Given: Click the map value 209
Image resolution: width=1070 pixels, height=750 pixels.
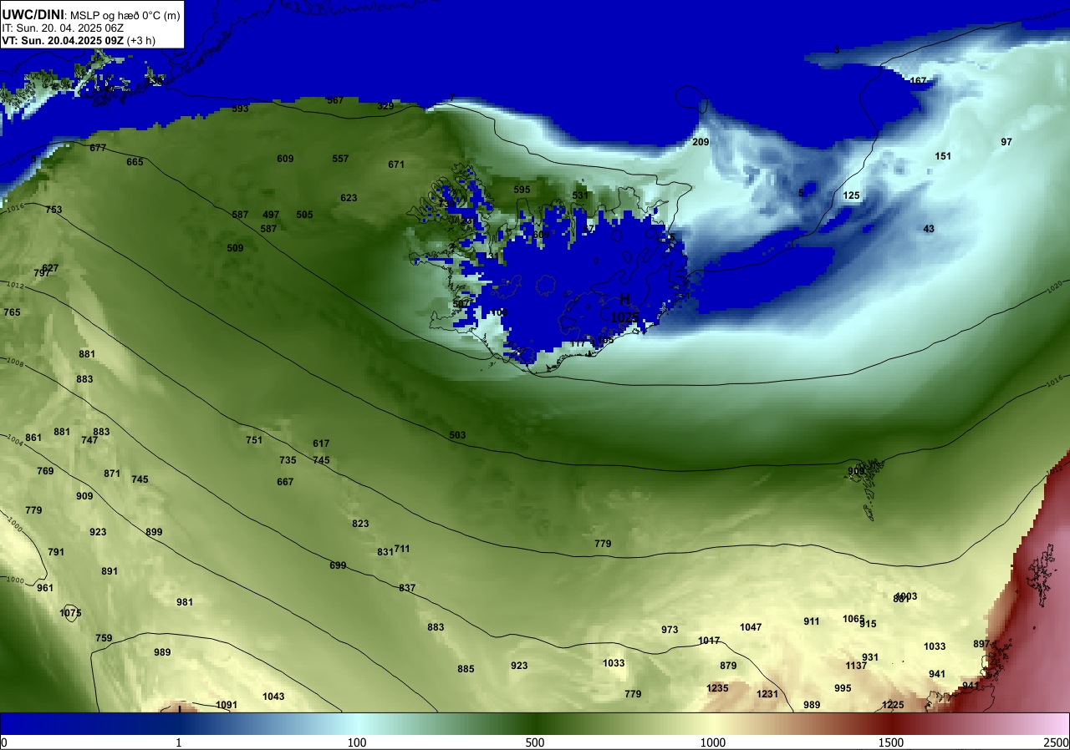Looking at the screenshot, I should click(701, 142).
